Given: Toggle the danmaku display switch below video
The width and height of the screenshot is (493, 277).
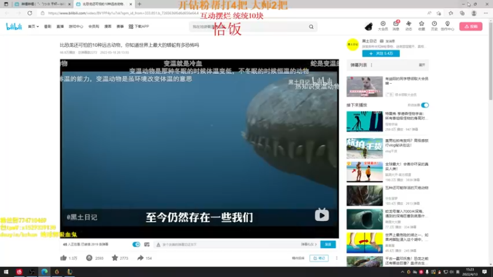Looking at the screenshot, I should [136, 244].
